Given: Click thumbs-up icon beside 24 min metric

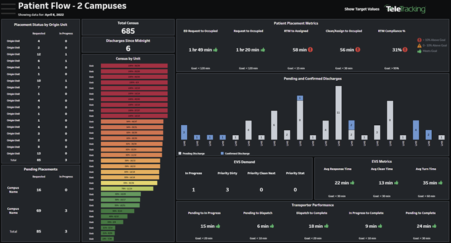Looking at the screenshot, I should pos(434,226).
